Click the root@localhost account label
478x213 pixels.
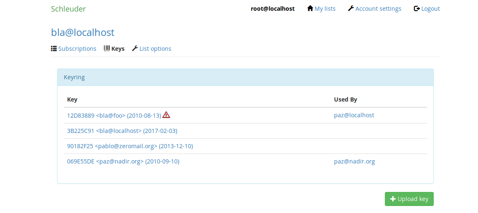273,9
